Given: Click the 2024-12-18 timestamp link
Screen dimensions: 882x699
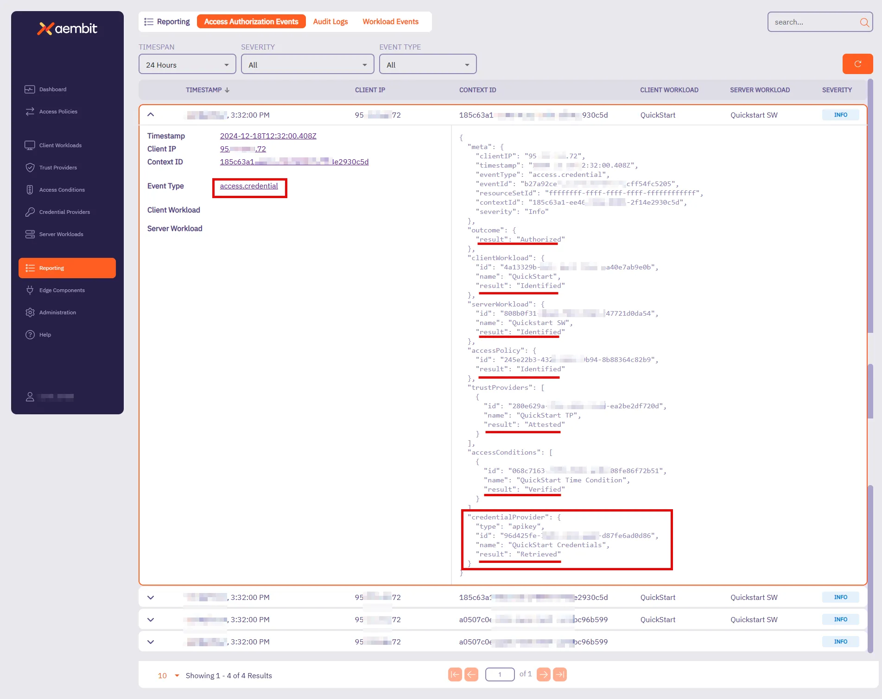Looking at the screenshot, I should coord(268,136).
